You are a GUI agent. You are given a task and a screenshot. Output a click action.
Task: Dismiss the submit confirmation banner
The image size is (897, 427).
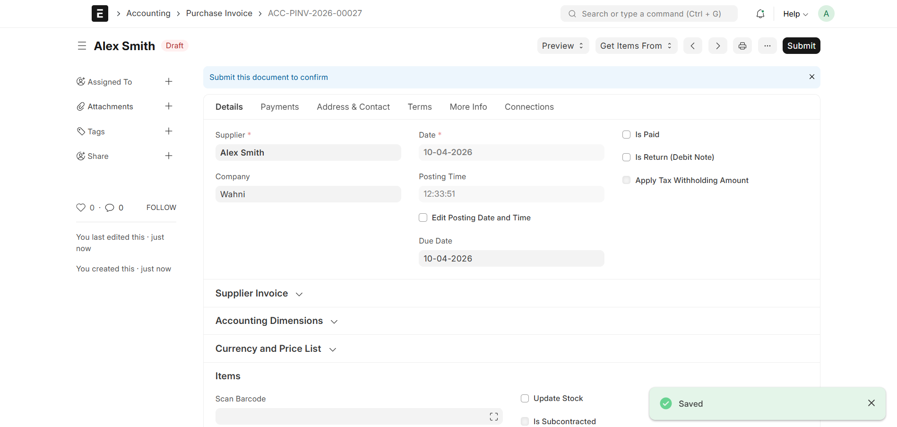(x=812, y=77)
